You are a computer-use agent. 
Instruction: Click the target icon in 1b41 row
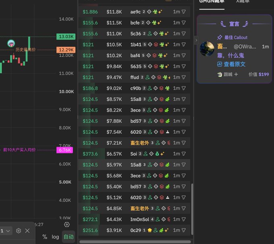[x=150, y=45]
